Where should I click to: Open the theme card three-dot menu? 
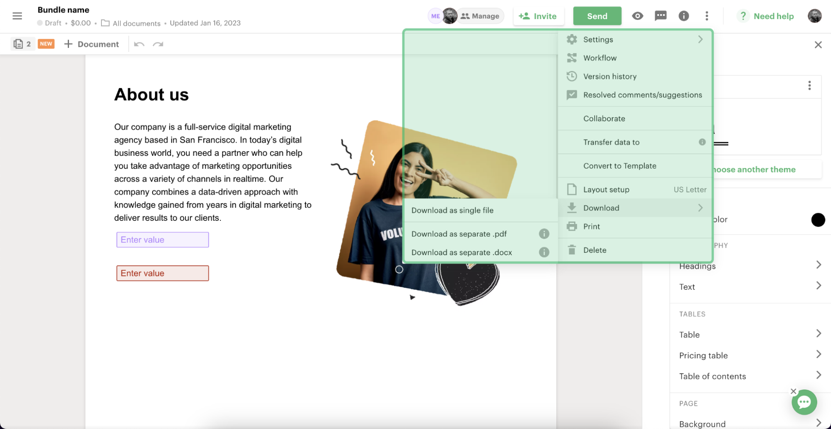coord(809,86)
